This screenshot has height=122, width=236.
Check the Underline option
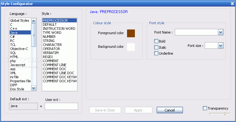(x=156, y=53)
